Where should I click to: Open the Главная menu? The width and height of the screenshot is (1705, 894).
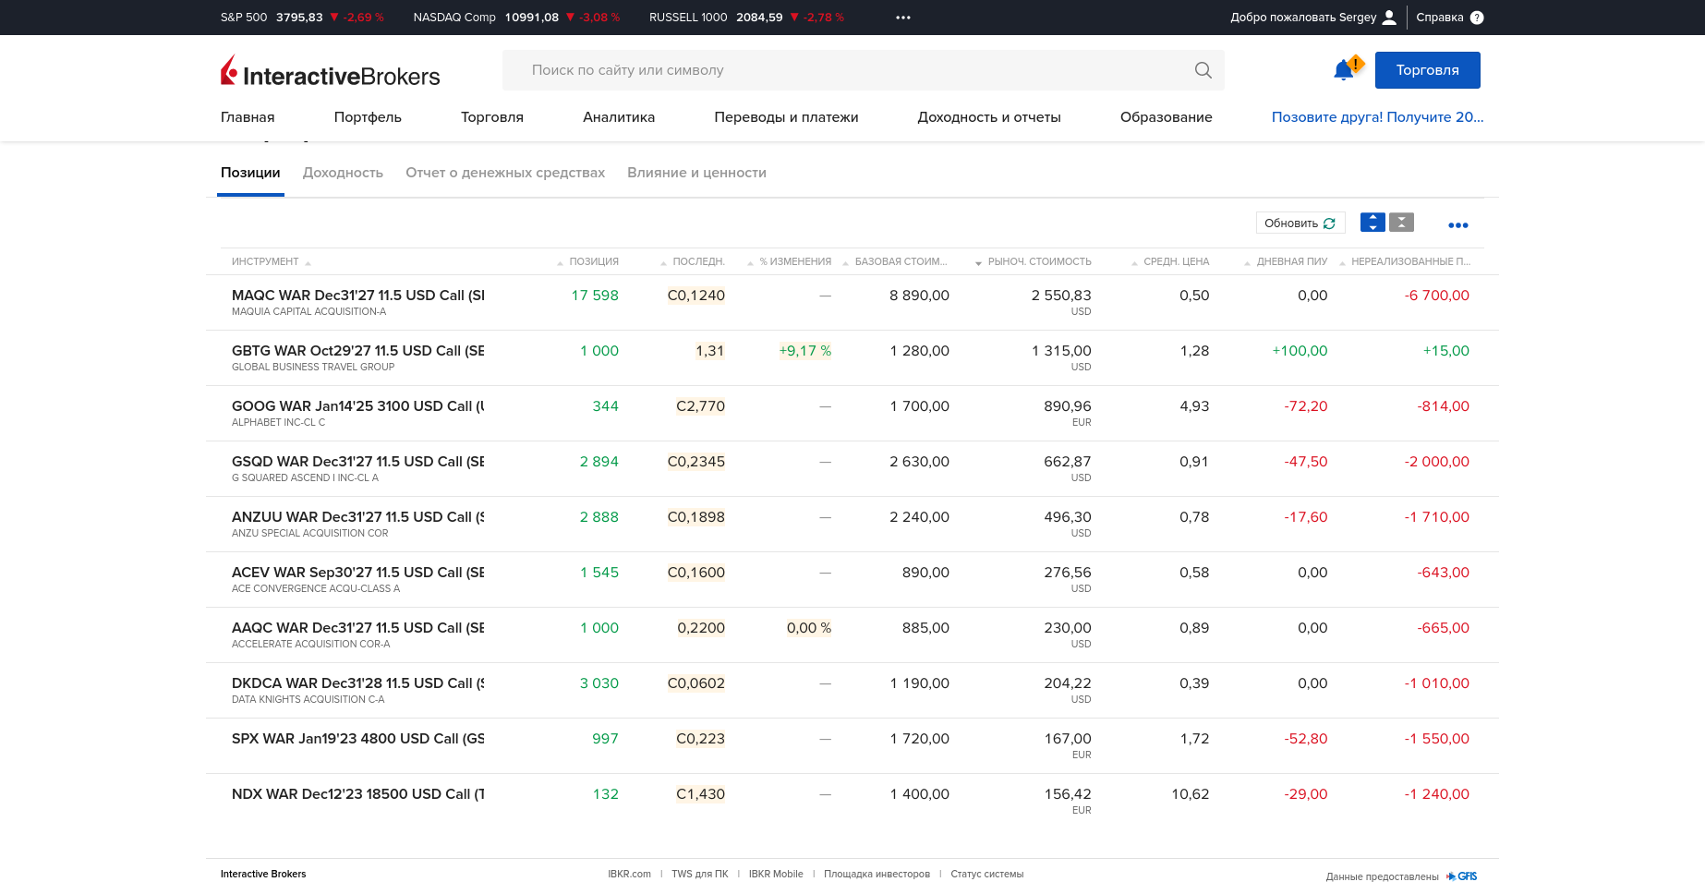pyautogui.click(x=248, y=117)
